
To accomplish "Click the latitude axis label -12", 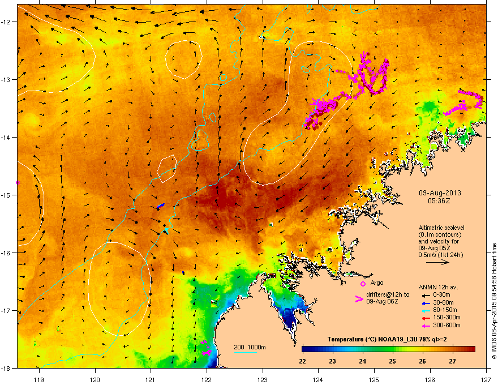I will click(x=6, y=22).
